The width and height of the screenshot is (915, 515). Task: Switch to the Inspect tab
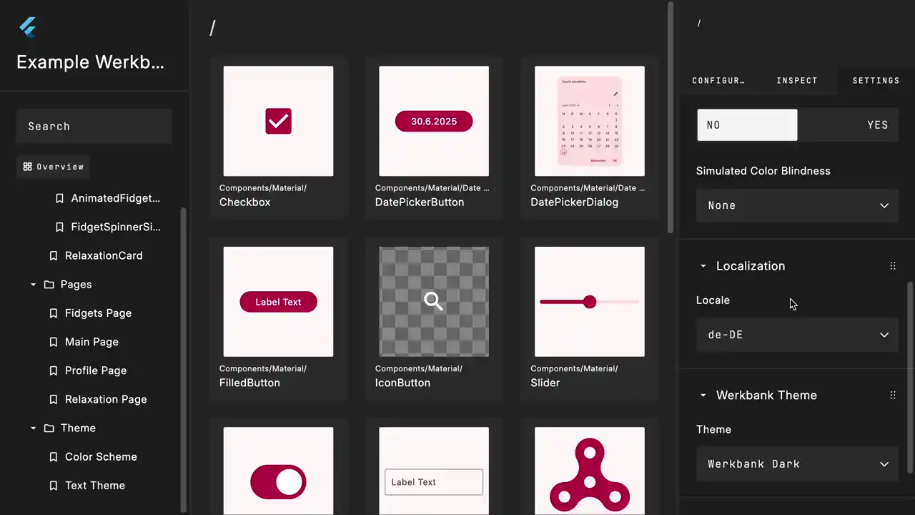797,80
